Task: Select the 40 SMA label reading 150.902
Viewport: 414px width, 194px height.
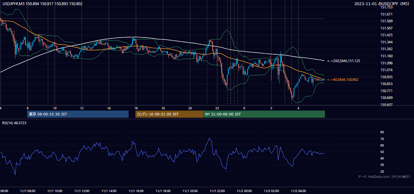Action: pos(342,80)
